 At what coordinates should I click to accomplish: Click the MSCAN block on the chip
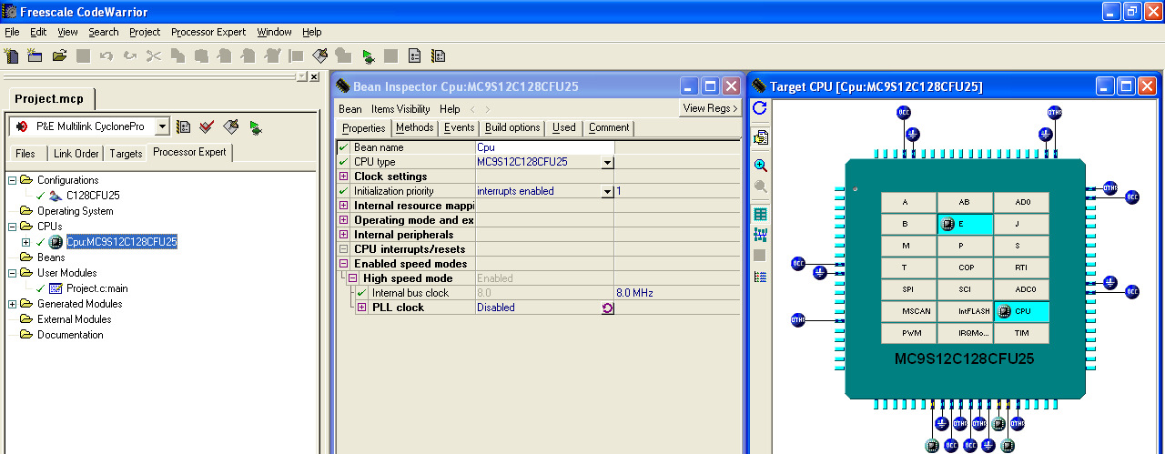(908, 311)
